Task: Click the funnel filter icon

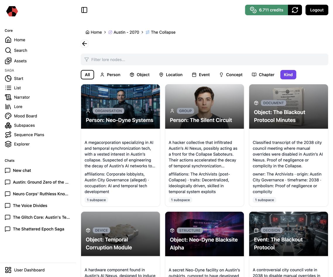Action: (x=86, y=59)
